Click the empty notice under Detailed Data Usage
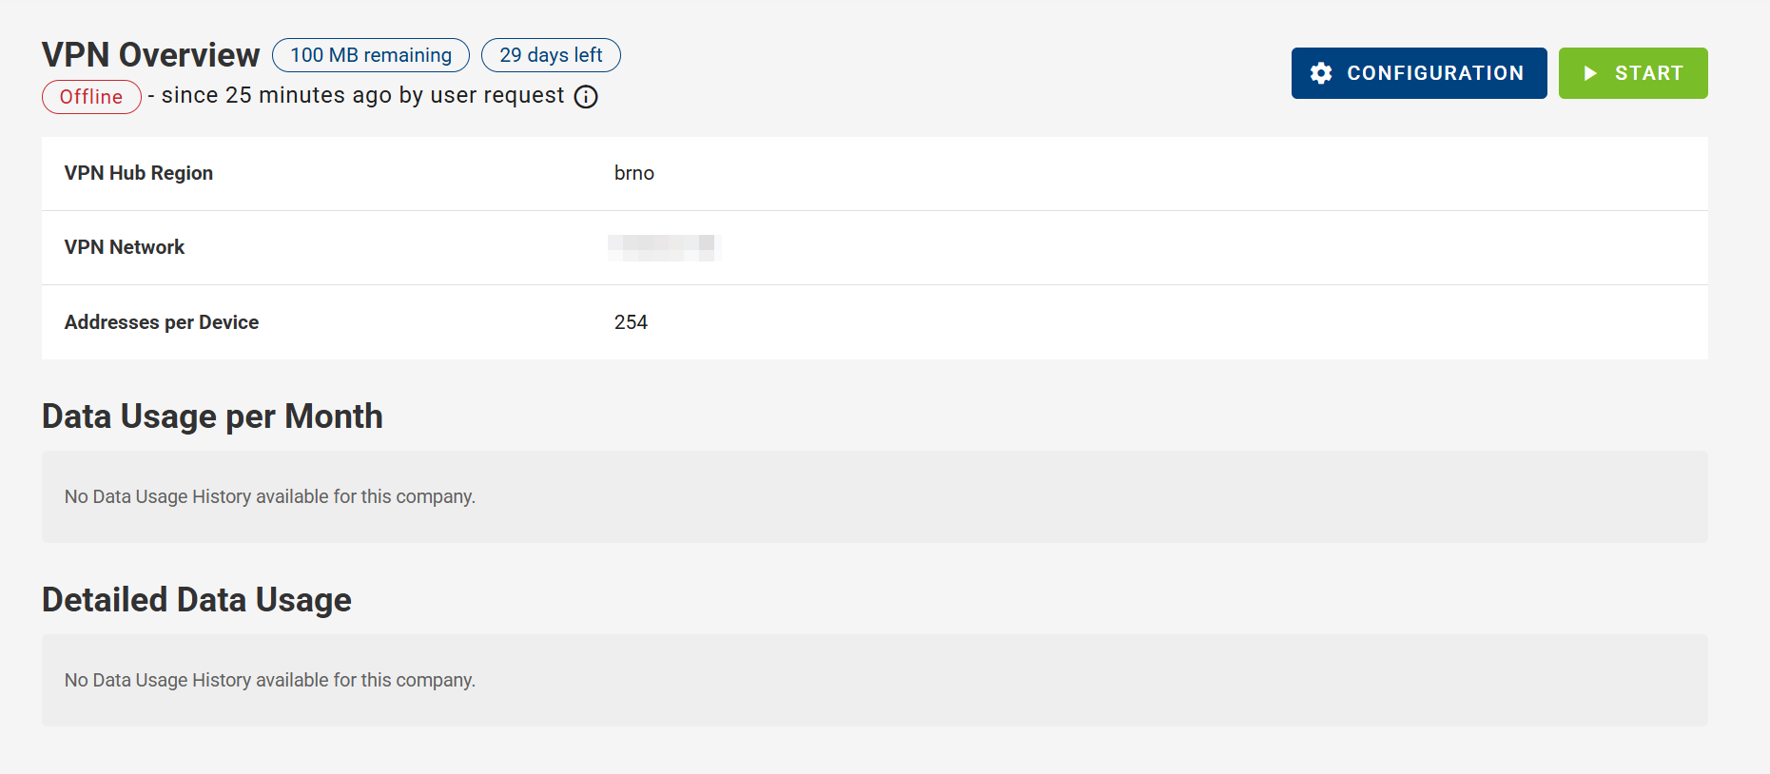This screenshot has height=774, width=1770. click(270, 680)
